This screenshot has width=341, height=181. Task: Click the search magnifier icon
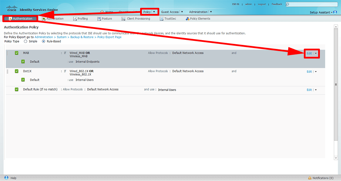pos(287,4)
